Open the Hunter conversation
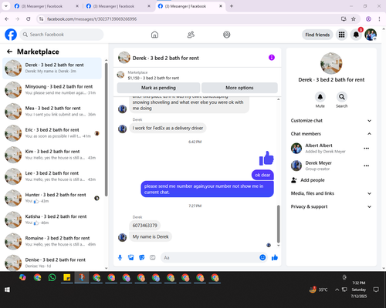Viewport: 386px width, 308px height. point(52,198)
